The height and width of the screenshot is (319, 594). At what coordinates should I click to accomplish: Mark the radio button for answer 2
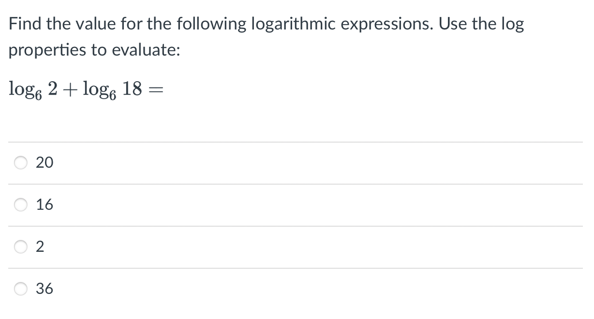click(x=21, y=247)
